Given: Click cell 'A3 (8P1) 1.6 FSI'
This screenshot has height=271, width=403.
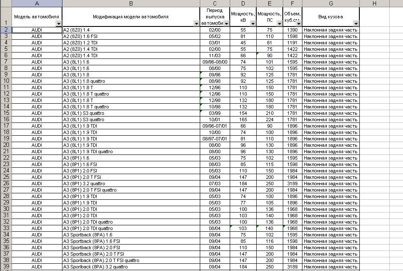Looking at the screenshot, I should tap(131, 165).
